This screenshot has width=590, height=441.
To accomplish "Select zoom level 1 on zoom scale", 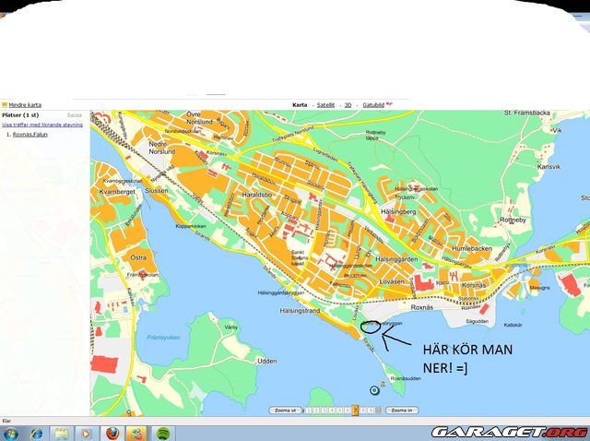I will [x=309, y=410].
